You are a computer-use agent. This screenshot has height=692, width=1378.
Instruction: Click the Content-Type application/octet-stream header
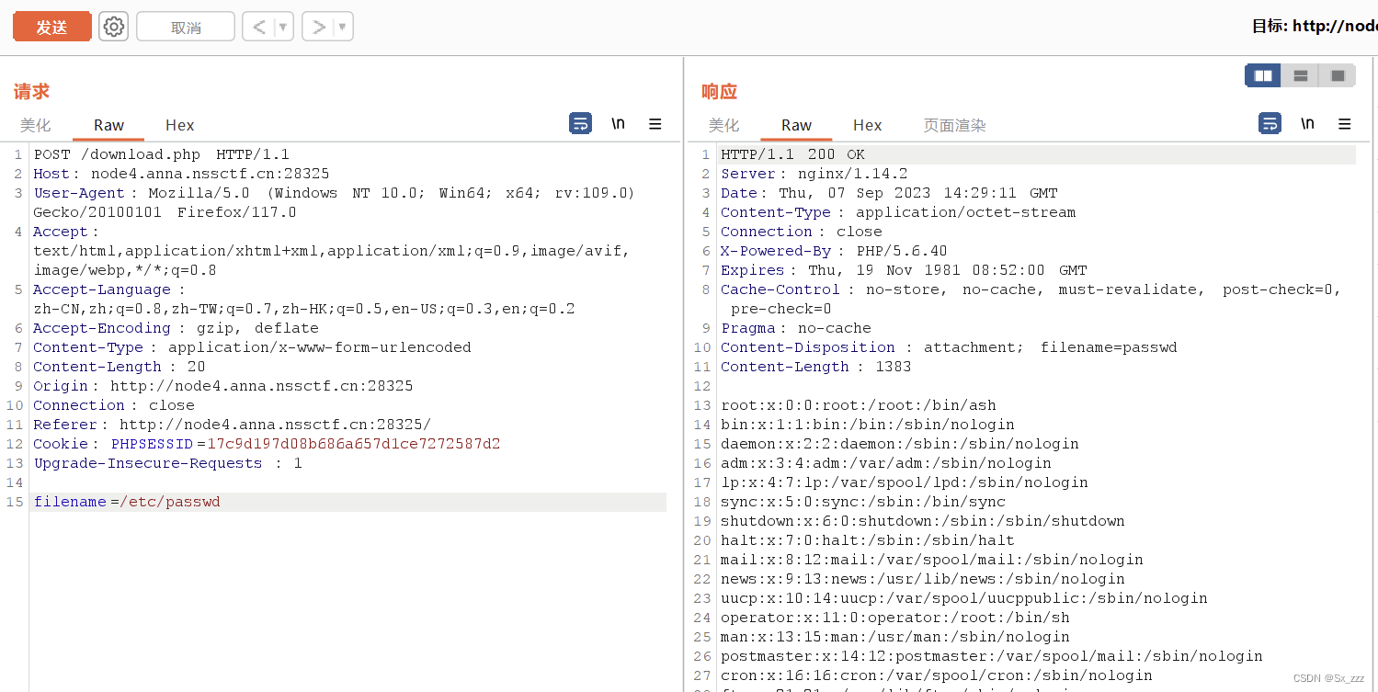pos(898,212)
